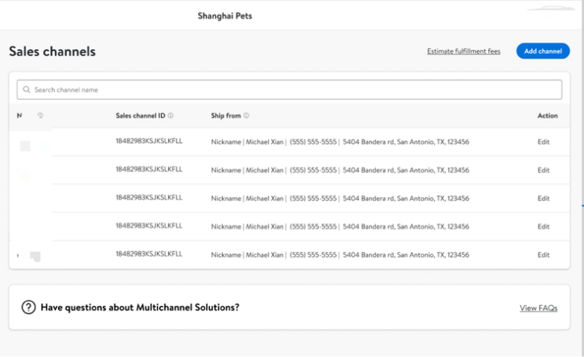Click the info icon beside Ship from
Screen dimensions: 584x357
point(247,116)
